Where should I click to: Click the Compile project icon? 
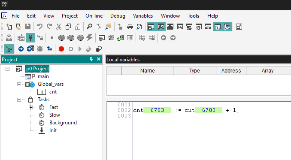pyautogui.click(x=9, y=38)
